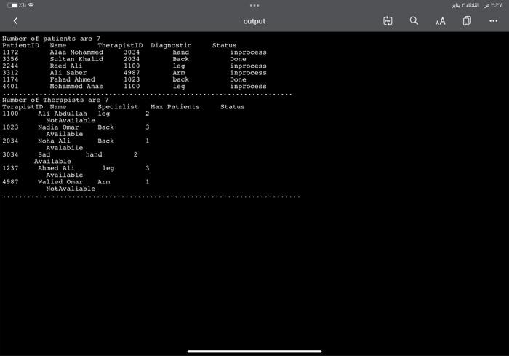The image size is (509, 356).
Task: Select therapist name 'Sad'
Action: (44, 155)
